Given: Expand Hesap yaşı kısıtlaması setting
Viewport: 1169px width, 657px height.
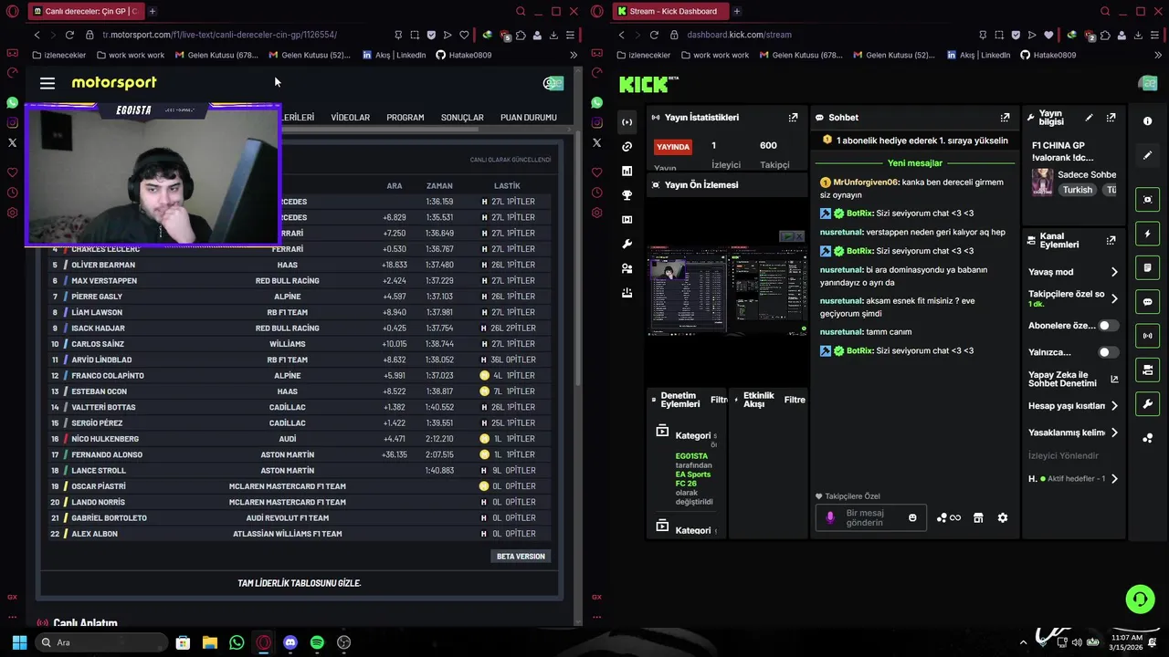Looking at the screenshot, I should pos(1114,406).
